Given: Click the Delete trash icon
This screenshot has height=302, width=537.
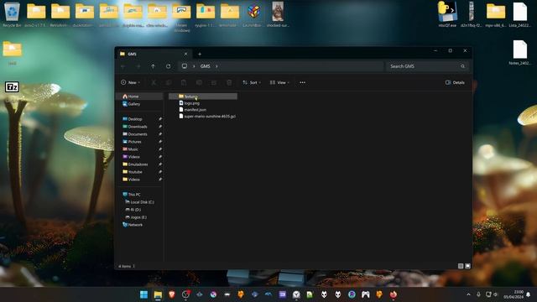Looking at the screenshot, I should pyautogui.click(x=229, y=82).
